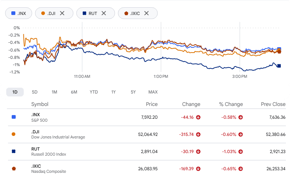This screenshot has width=291, height=179.
Task: Show the MAX time range
Action: 153,92
